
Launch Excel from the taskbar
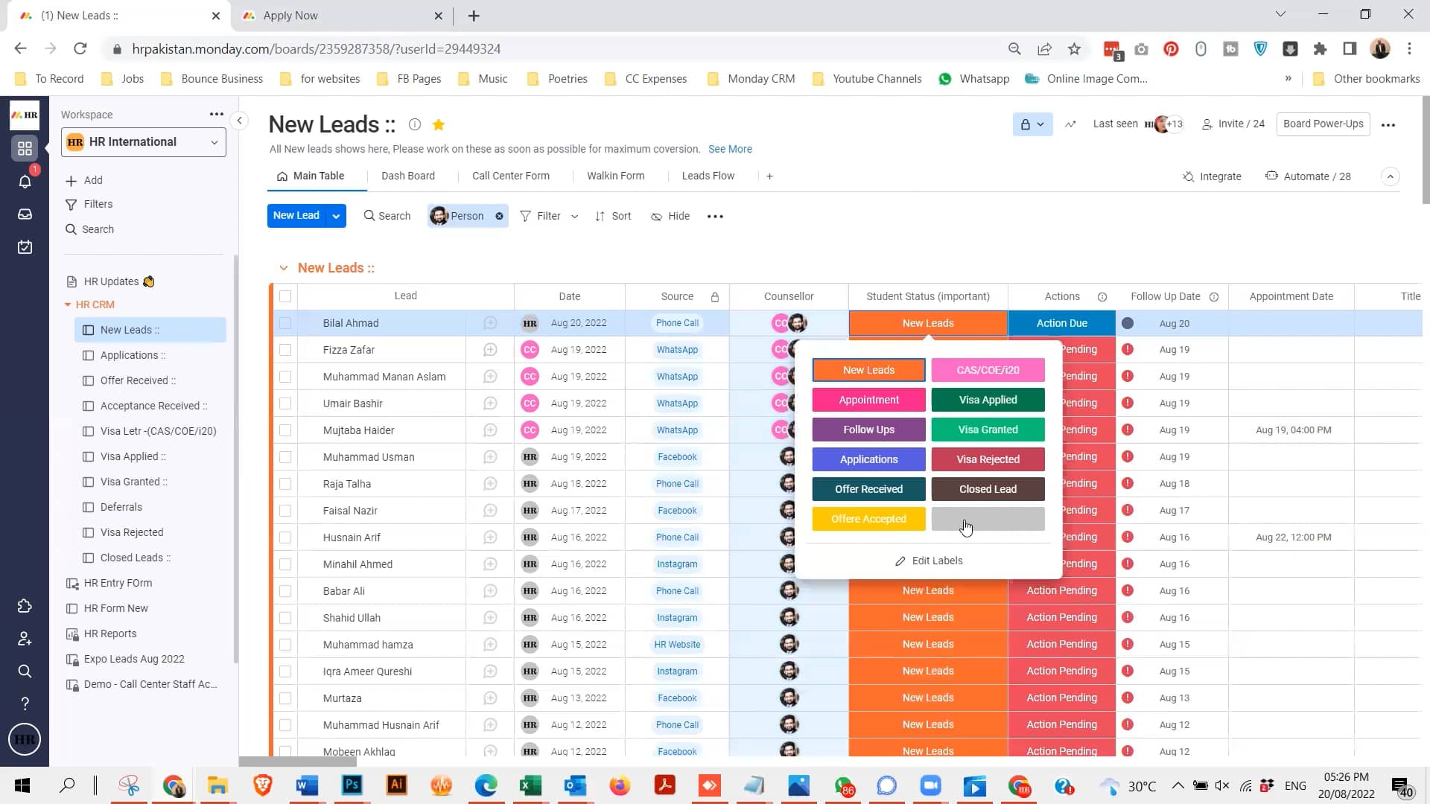click(x=530, y=785)
